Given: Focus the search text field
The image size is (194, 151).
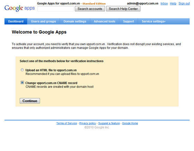Looking at the screenshot, I should [x=55, y=9].
